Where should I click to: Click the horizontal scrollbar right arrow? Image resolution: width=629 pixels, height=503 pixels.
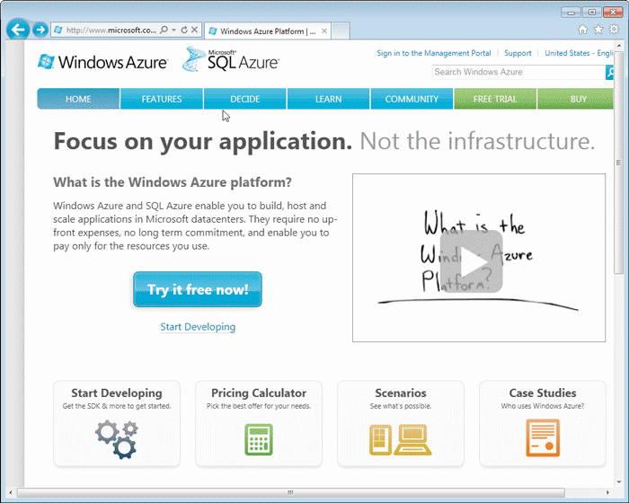608,492
